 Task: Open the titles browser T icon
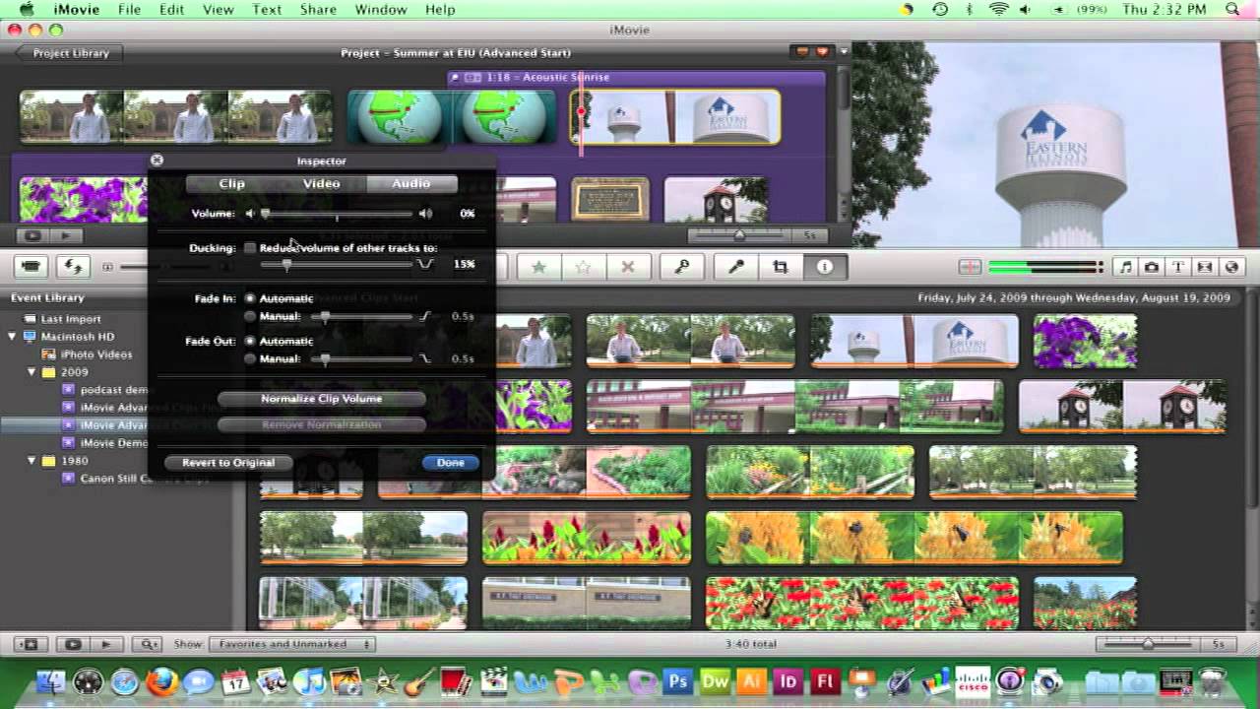(x=1178, y=267)
